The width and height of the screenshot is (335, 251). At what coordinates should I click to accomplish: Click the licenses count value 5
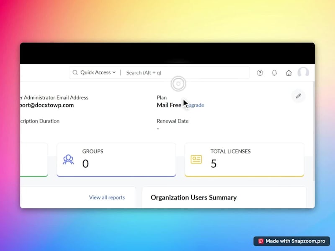pyautogui.click(x=214, y=164)
